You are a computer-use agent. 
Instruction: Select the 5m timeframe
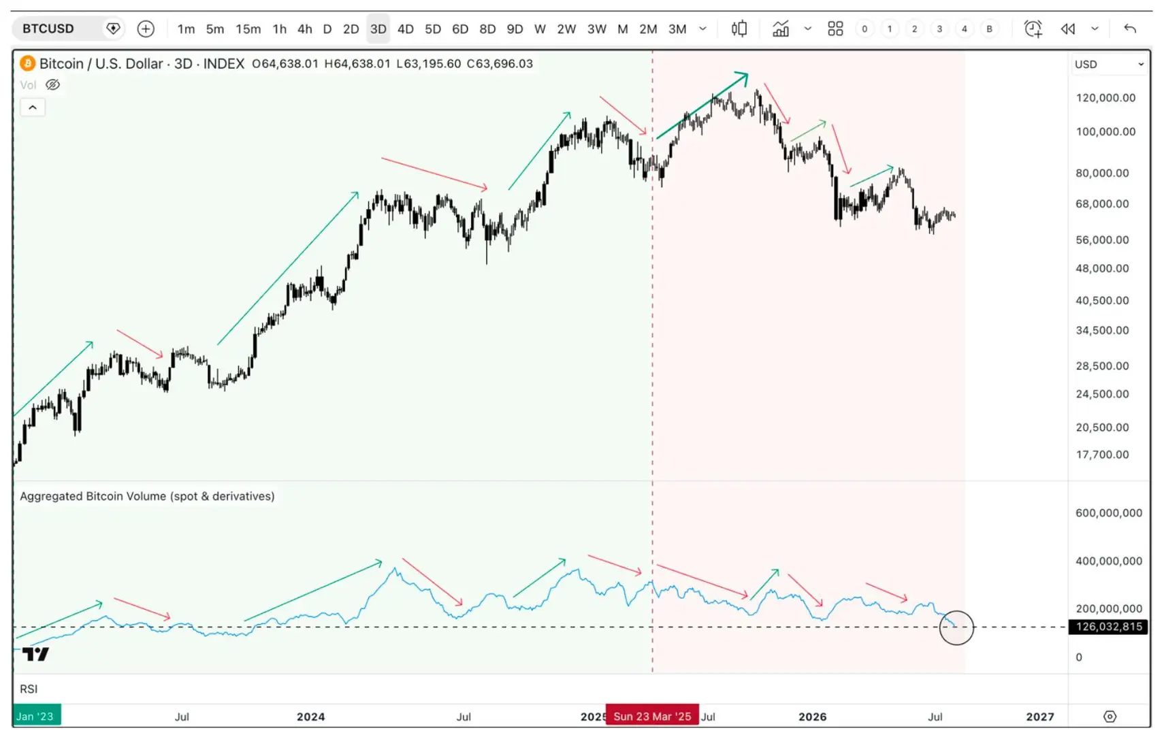[x=215, y=29]
